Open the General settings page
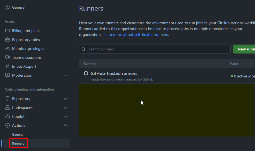 coord(18,7)
